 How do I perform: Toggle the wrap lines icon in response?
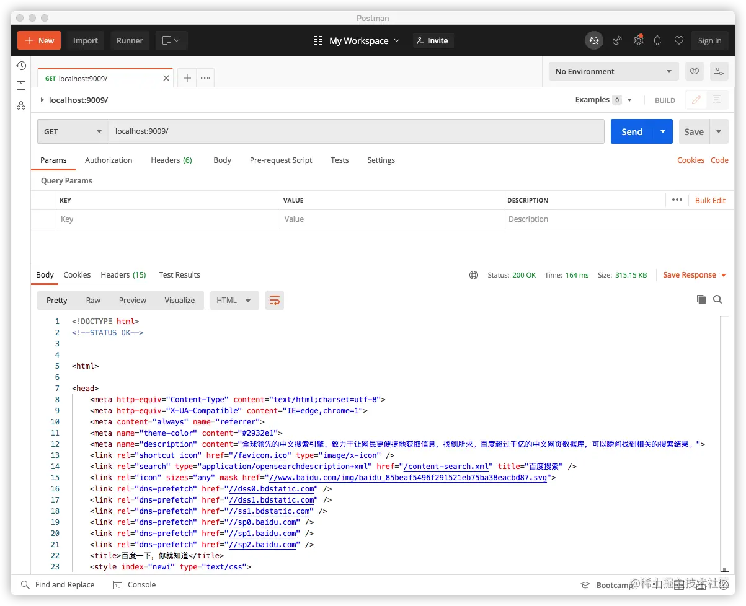(275, 301)
